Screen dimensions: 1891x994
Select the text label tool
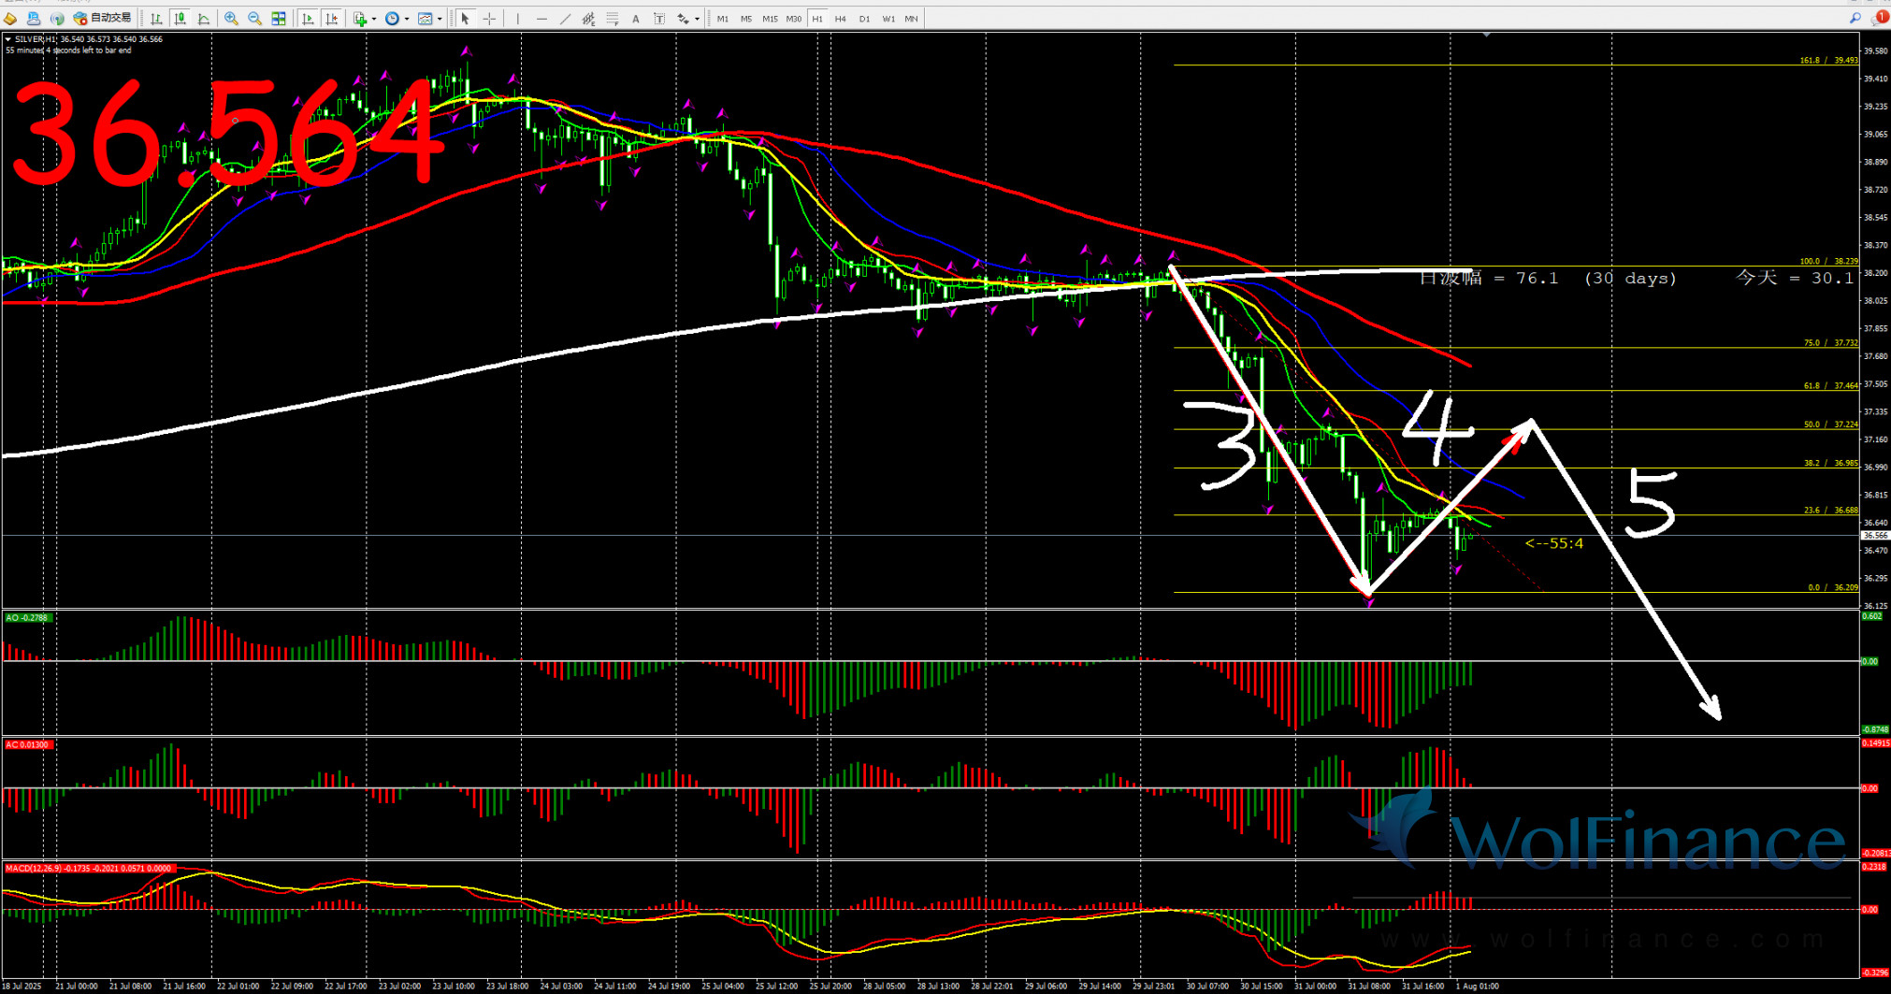(659, 19)
